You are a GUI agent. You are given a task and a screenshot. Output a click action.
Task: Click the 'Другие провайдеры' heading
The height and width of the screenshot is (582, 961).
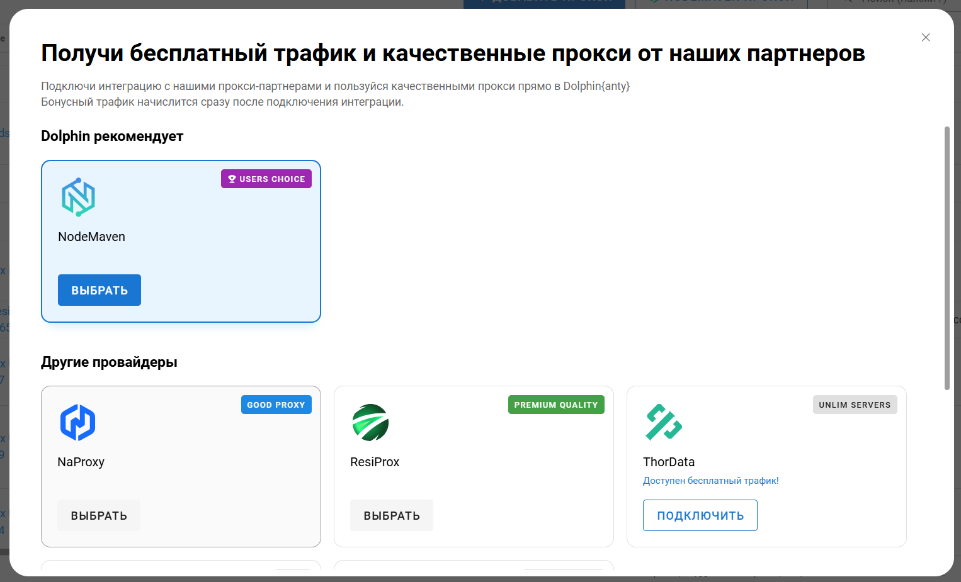(x=109, y=362)
